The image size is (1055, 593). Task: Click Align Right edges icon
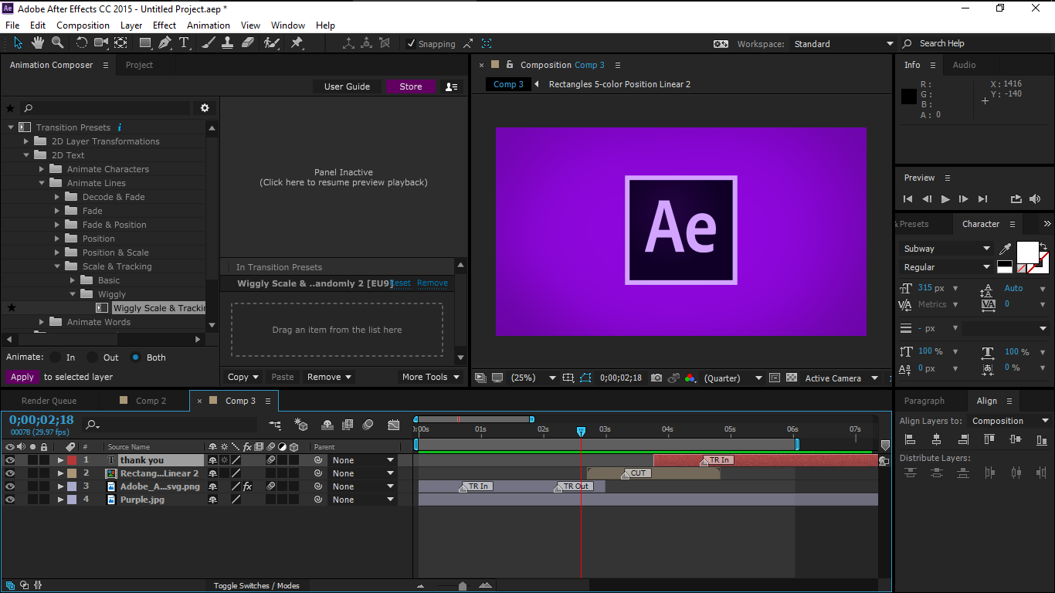click(x=962, y=439)
